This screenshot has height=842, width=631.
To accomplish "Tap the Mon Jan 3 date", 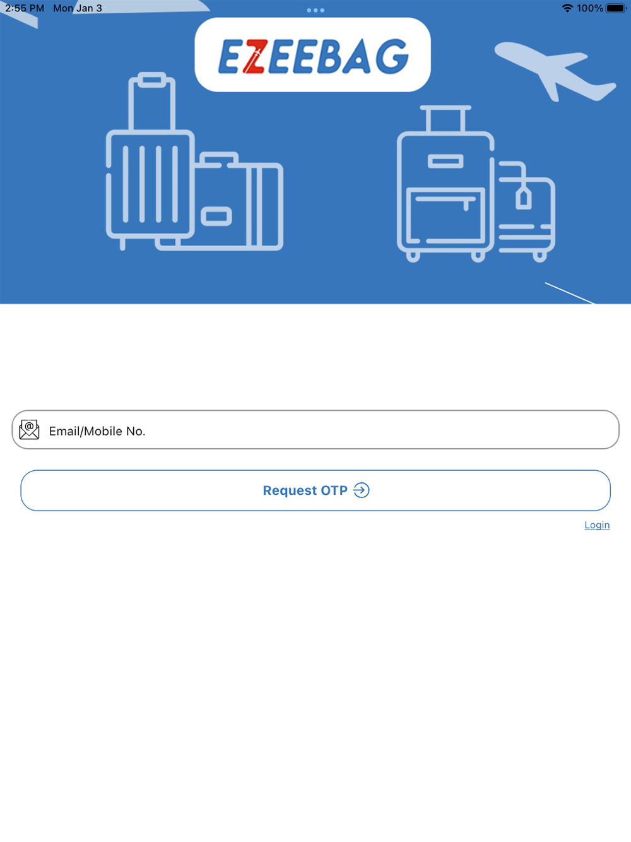I will pos(78,8).
